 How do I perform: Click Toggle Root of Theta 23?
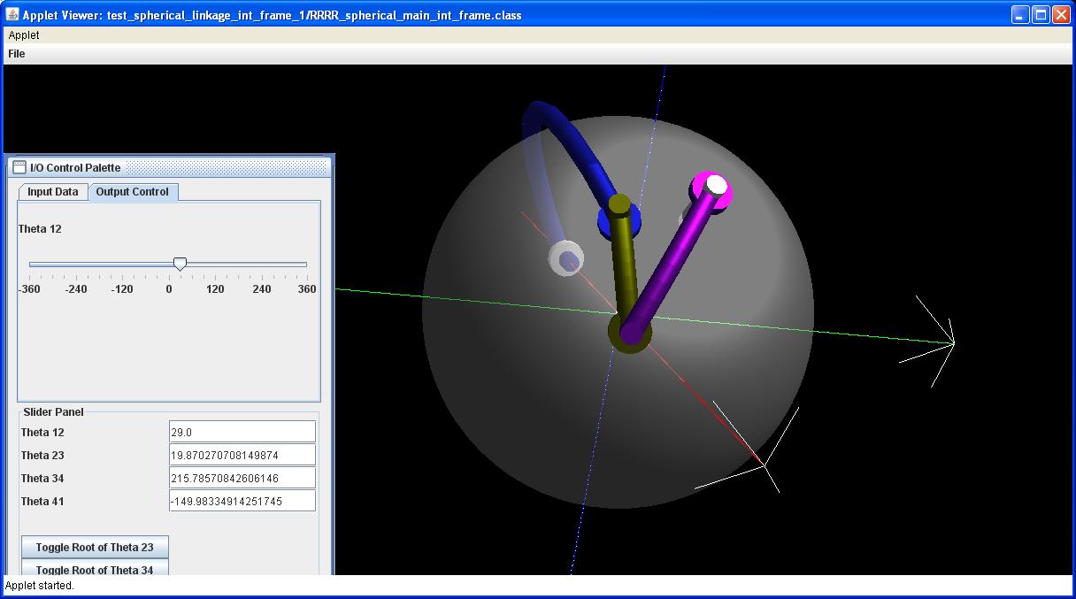[94, 547]
